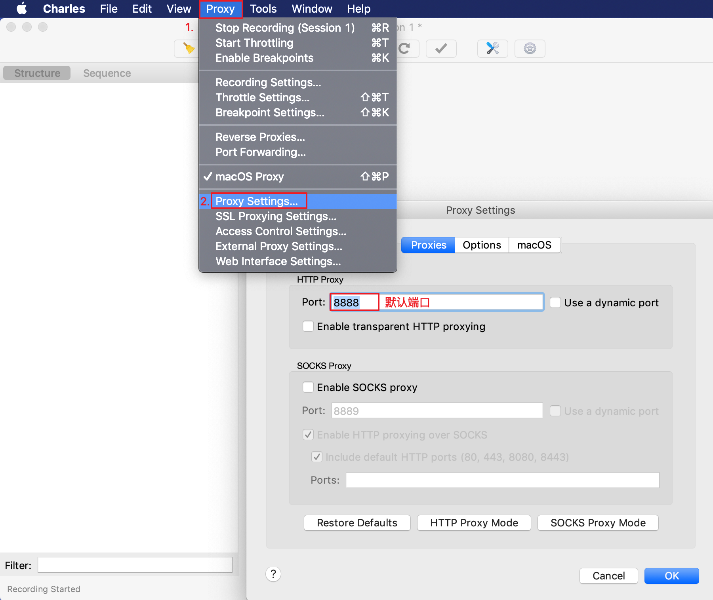Open Port Forwarding menu item
The width and height of the screenshot is (713, 600).
point(298,152)
